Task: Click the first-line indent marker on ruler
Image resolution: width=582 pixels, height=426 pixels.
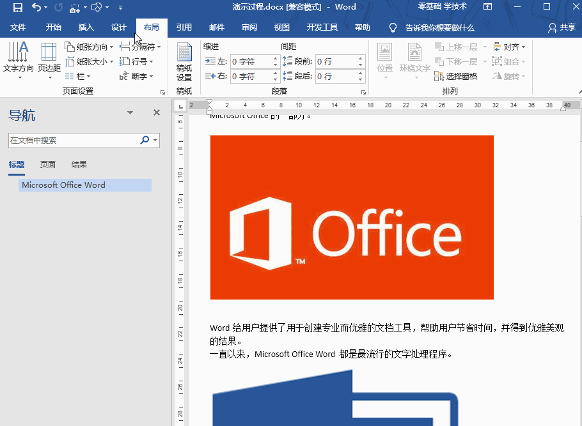Action: pos(209,102)
